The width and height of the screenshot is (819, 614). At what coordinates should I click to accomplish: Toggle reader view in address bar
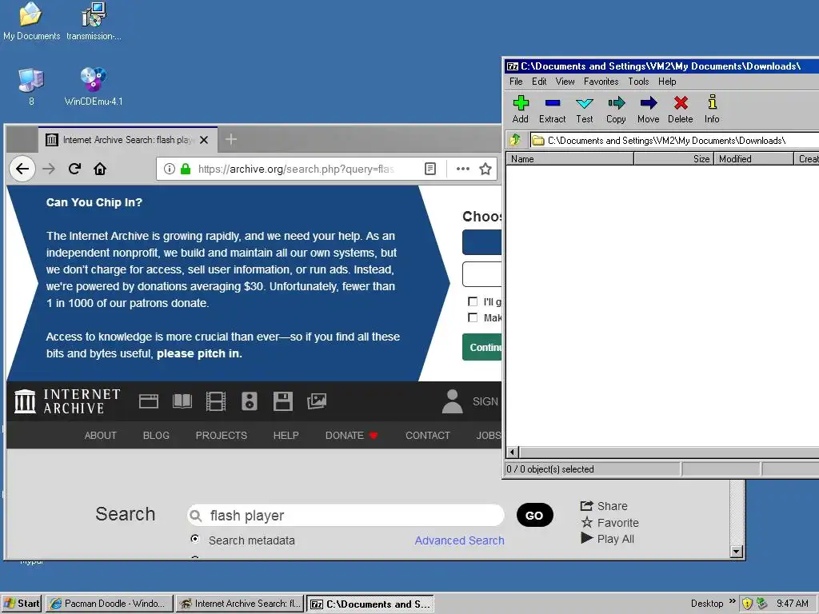click(x=429, y=169)
